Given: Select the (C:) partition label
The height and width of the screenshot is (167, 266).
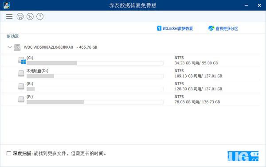Looking at the screenshot, I should (30, 58).
